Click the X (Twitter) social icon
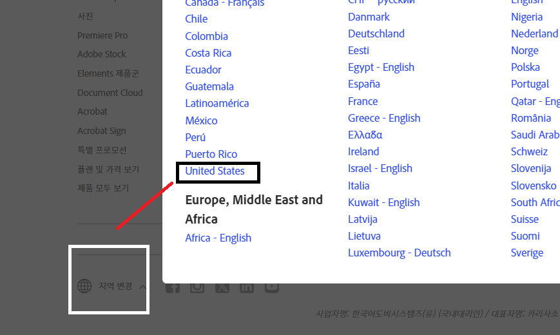 [222, 287]
